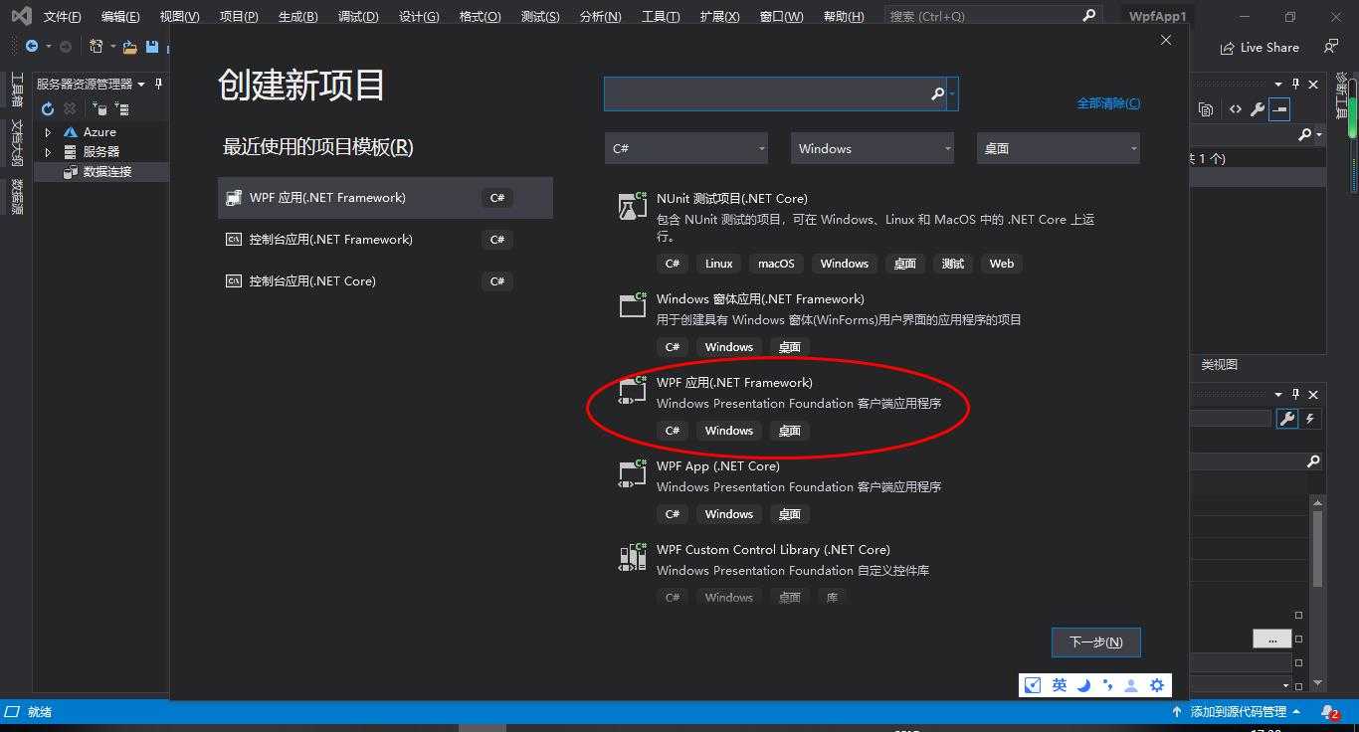Click the IME punctuation toggle icon
Viewport: 1359px width, 732px height.
coord(1107,685)
